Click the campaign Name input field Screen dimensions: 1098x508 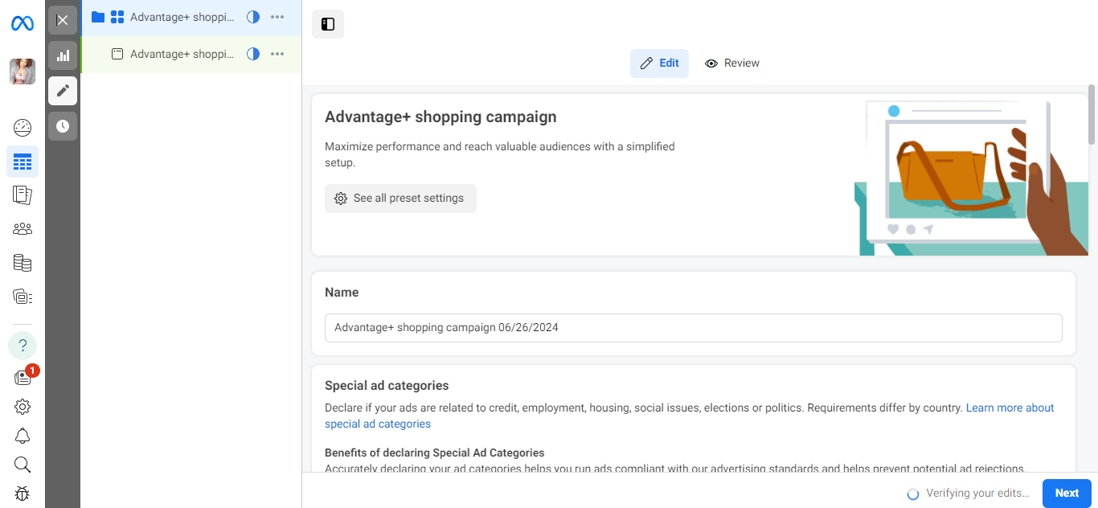pos(693,328)
